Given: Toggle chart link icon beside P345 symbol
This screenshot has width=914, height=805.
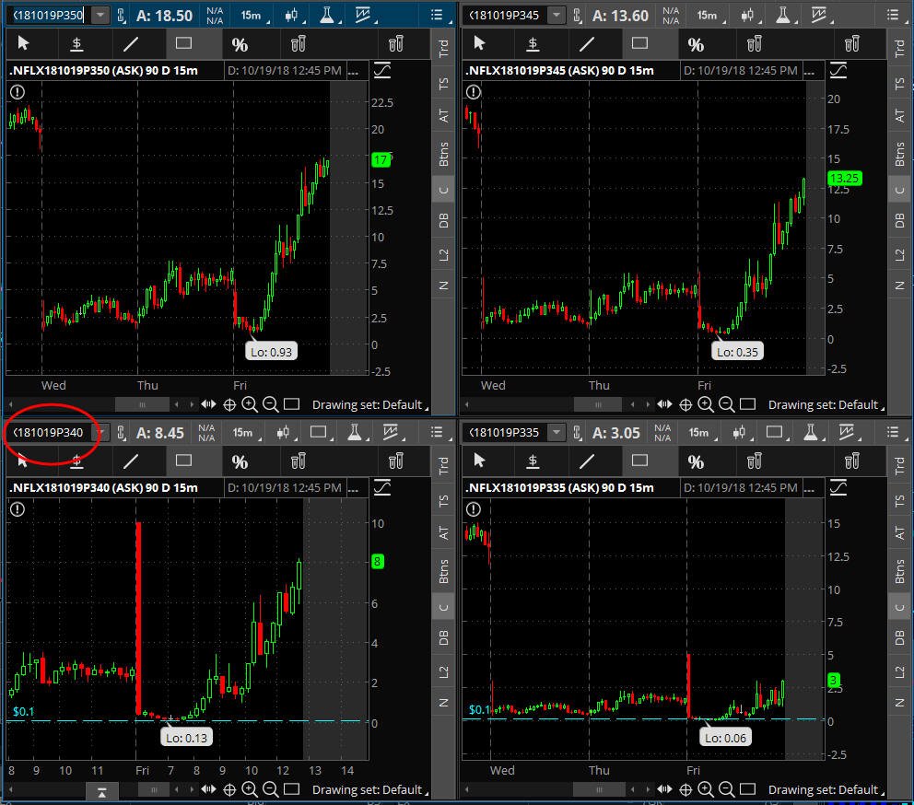Looking at the screenshot, I should [x=577, y=15].
